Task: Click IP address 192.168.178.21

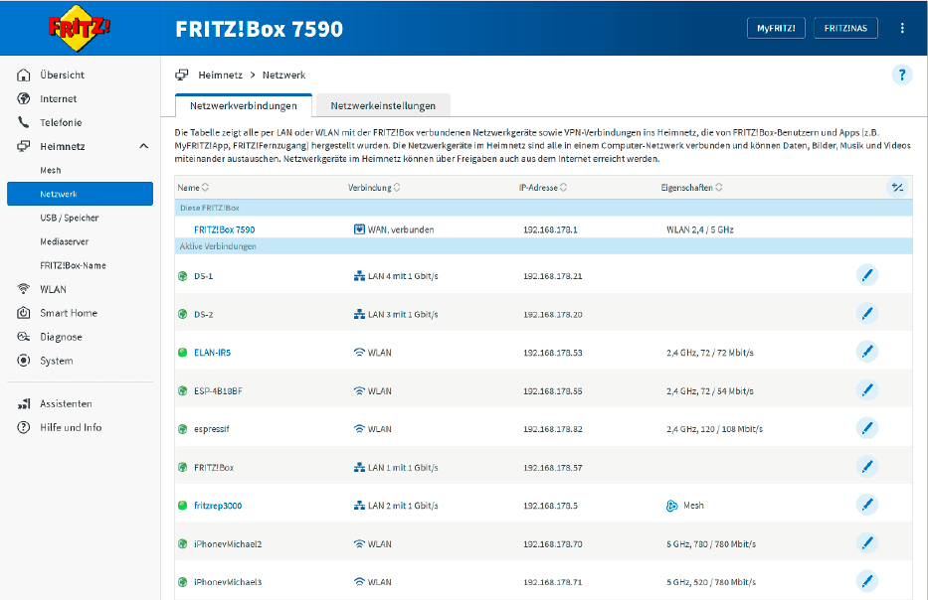Action: click(553, 276)
